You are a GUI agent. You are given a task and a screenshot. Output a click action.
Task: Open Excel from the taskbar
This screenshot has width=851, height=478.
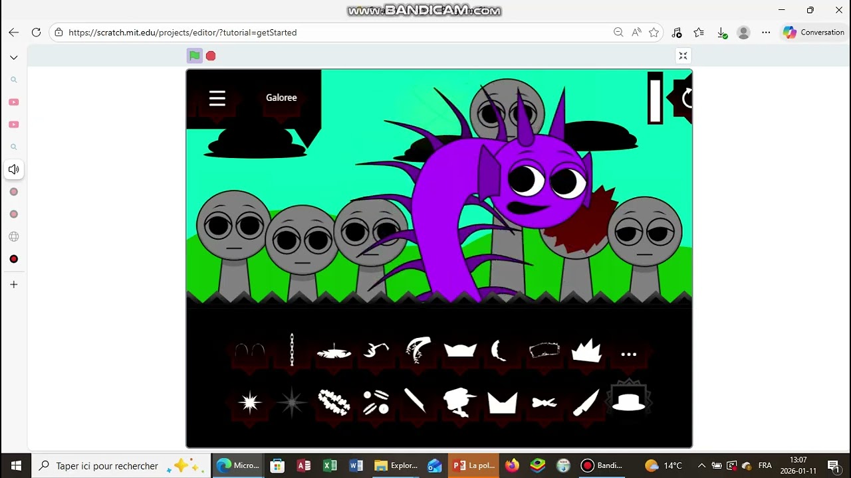pos(330,465)
